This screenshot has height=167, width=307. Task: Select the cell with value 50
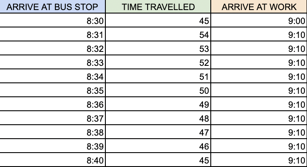158,90
